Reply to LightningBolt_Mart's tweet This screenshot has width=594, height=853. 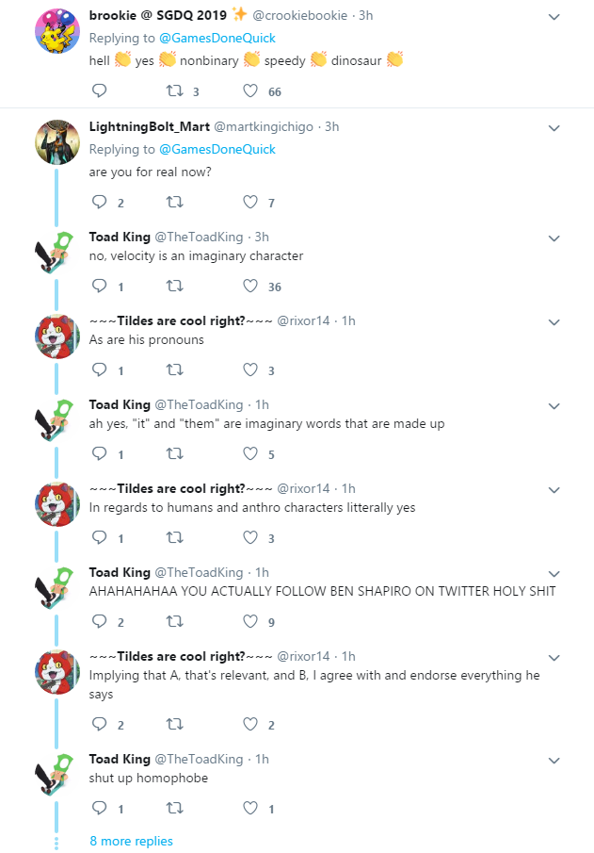coord(100,202)
